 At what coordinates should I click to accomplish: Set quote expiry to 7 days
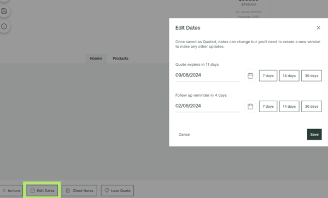tap(268, 75)
